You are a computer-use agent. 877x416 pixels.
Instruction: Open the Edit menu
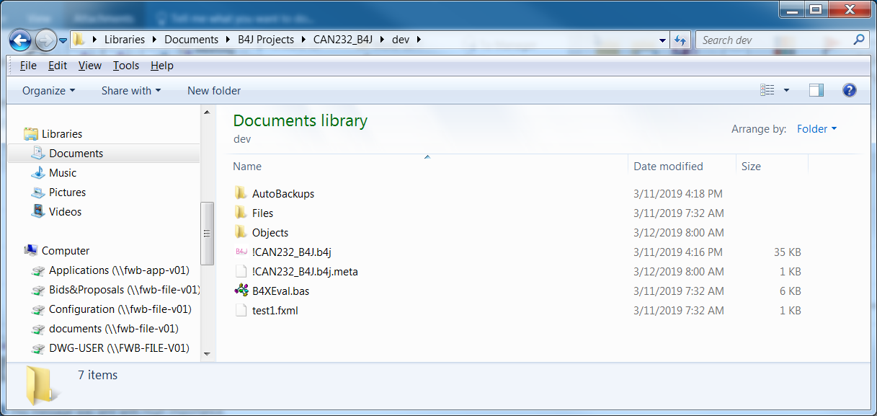[58, 66]
